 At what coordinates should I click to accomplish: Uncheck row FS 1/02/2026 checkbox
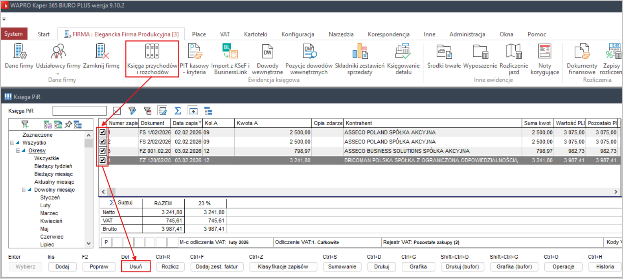tap(103, 132)
